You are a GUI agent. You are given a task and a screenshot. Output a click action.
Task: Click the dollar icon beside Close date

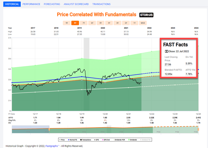click(x=166, y=51)
